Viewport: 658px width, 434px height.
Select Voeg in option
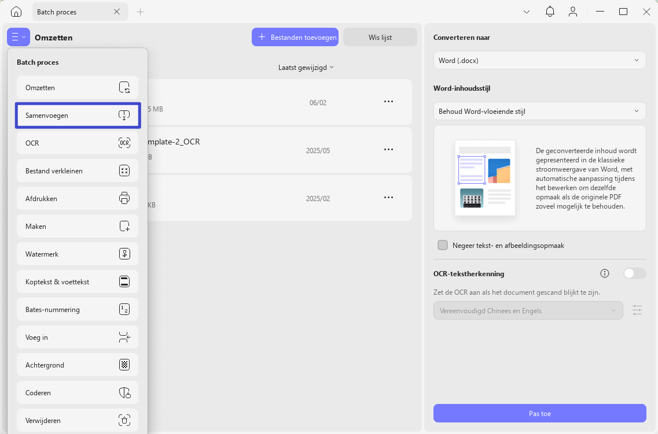click(78, 337)
